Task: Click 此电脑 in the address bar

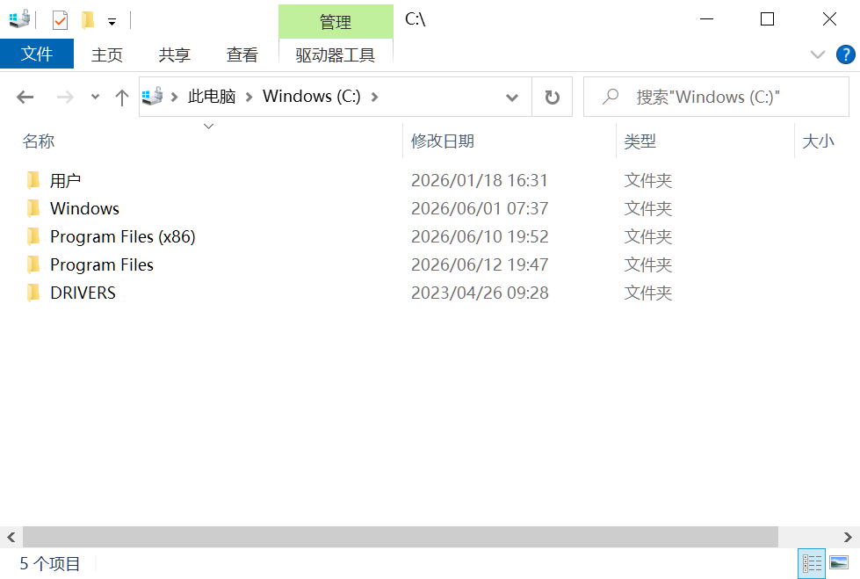Action: tap(212, 97)
